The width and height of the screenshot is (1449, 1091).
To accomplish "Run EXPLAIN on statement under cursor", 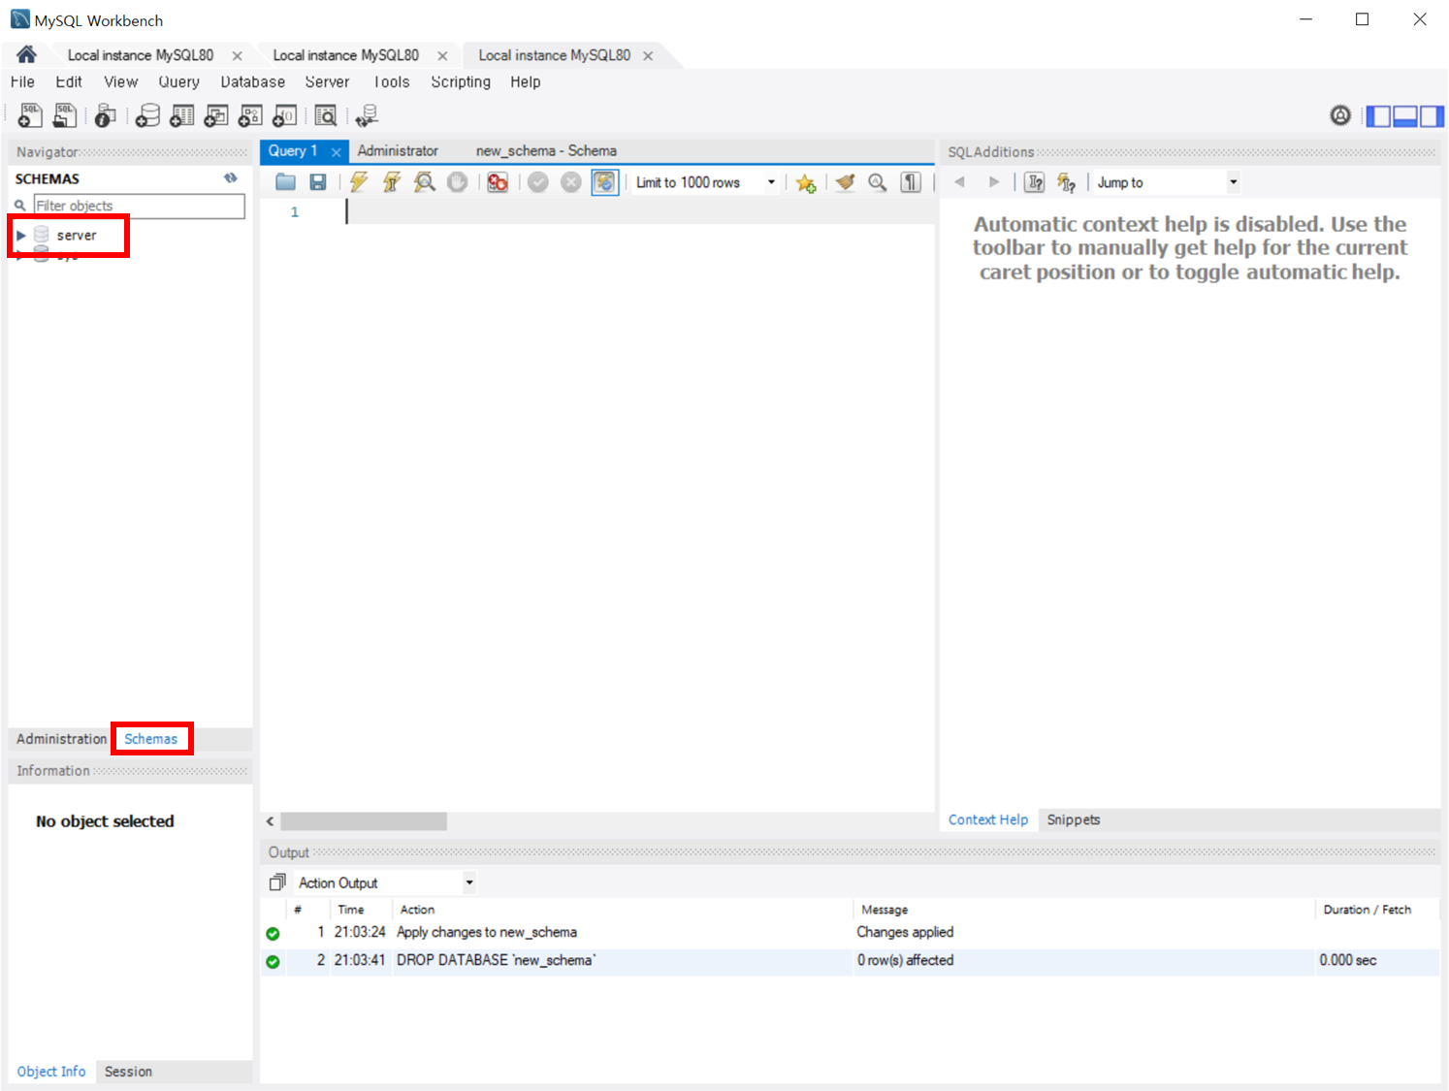I will click(424, 182).
